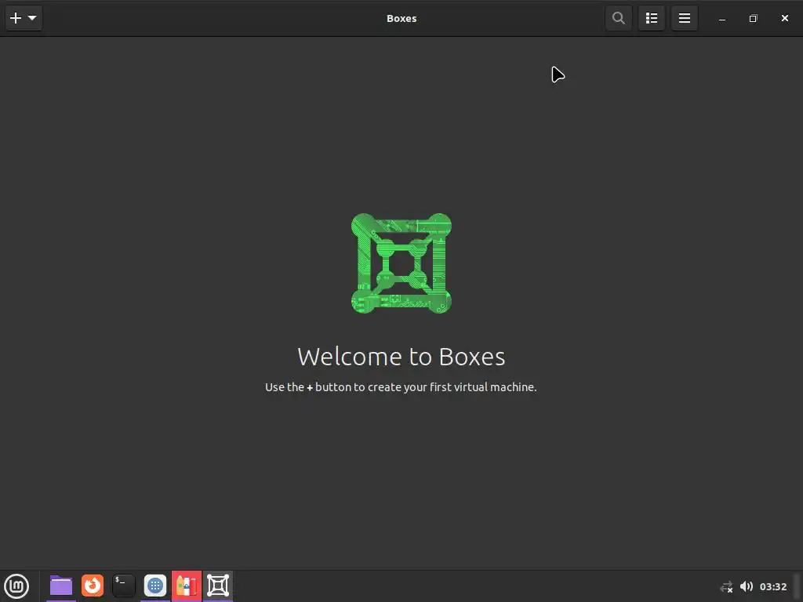The height and width of the screenshot is (602, 803).
Task: Switch to list view in Boxes
Action: tap(652, 19)
